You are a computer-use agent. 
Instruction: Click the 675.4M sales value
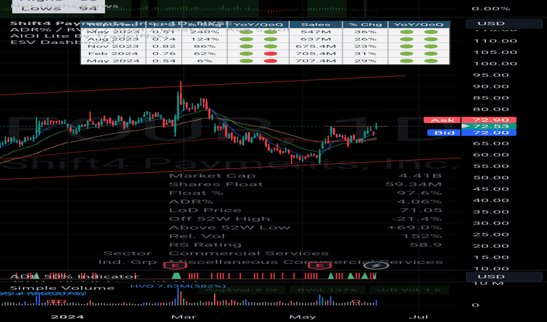click(x=316, y=46)
